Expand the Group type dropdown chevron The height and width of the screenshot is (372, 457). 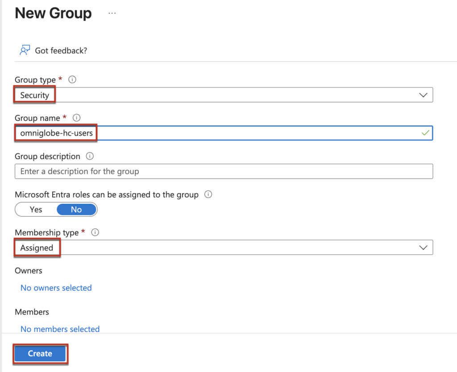pos(423,95)
